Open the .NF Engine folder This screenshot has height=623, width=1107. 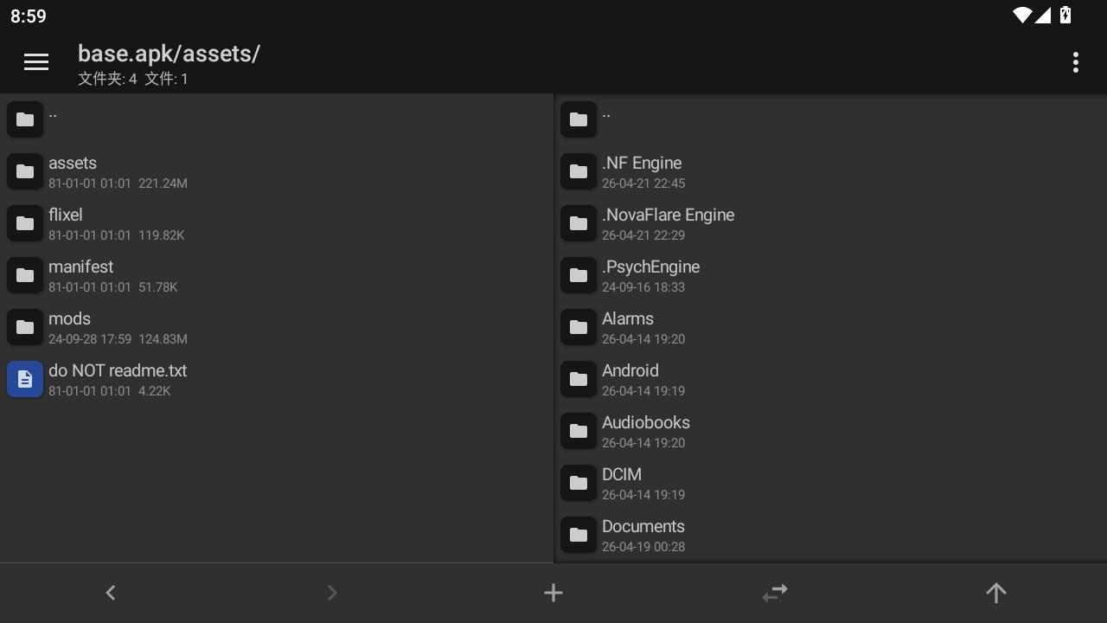642,171
